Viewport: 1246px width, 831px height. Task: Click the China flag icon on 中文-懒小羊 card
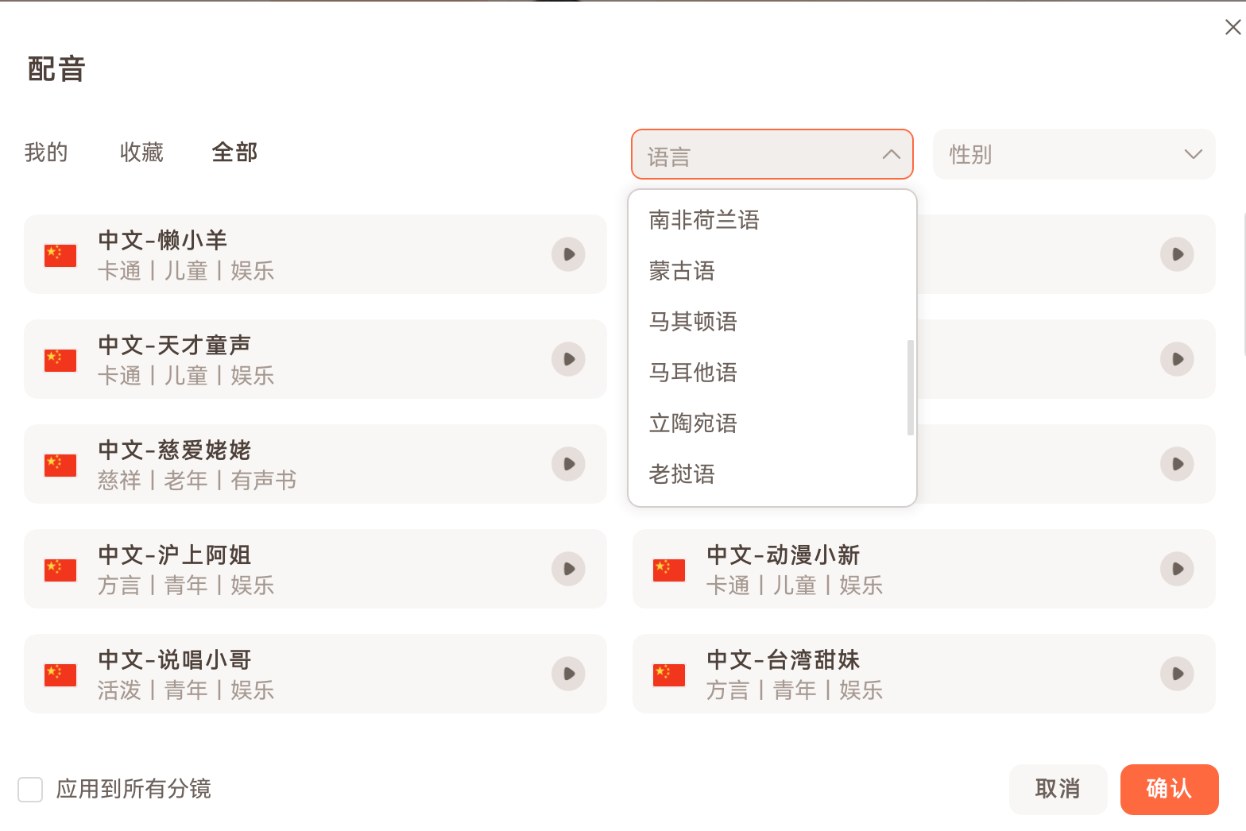click(60, 254)
